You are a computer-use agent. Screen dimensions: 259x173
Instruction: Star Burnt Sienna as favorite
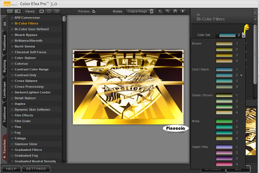click(12, 46)
